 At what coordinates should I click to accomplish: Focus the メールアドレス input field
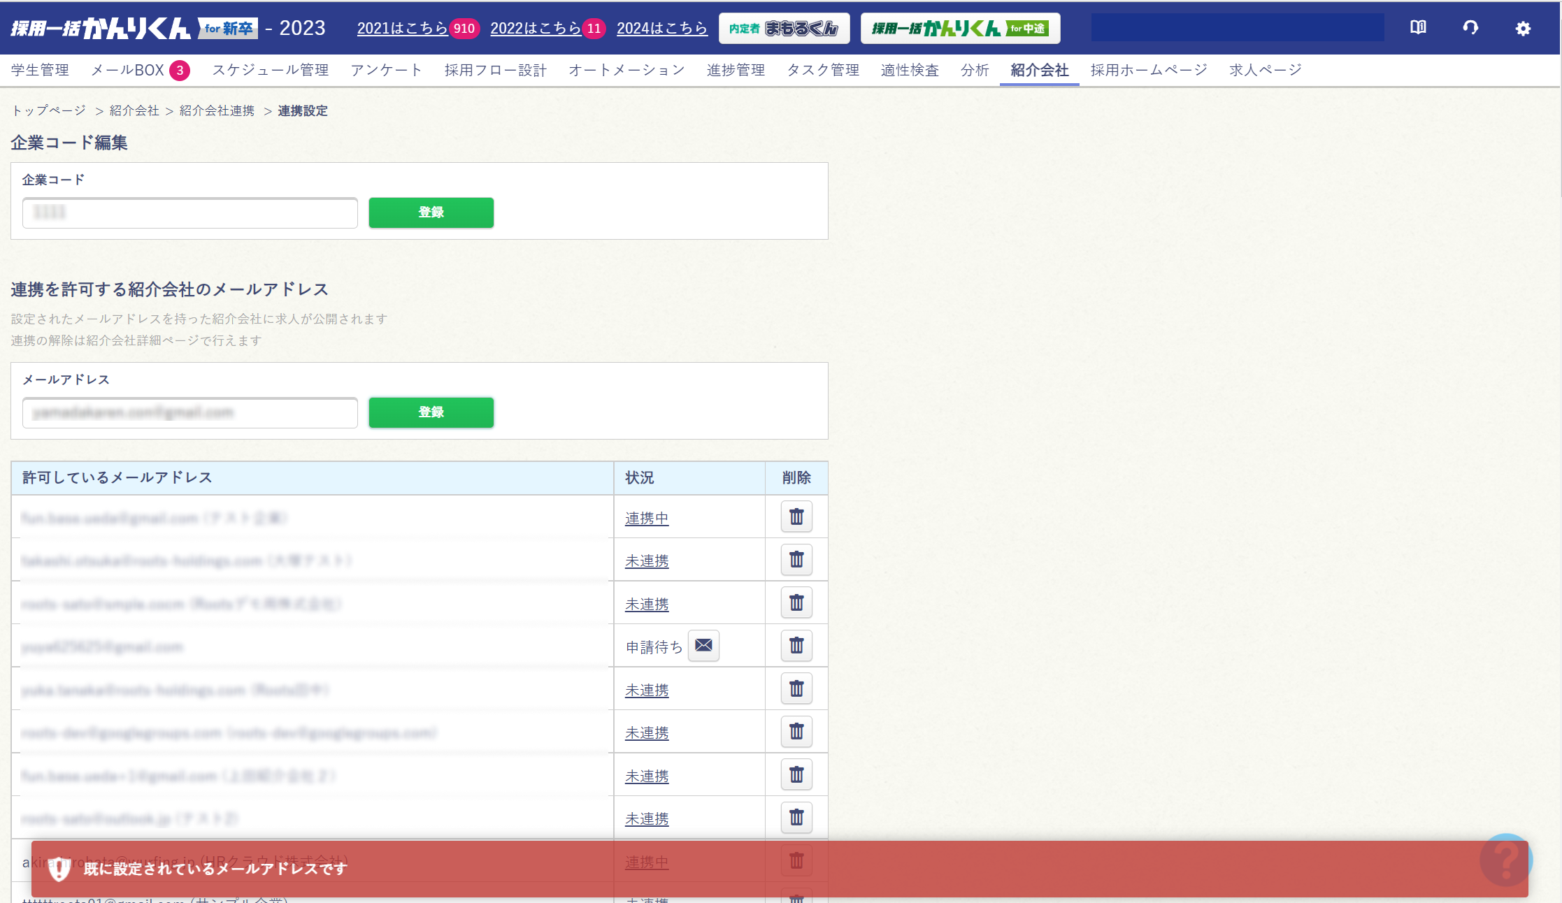click(189, 412)
